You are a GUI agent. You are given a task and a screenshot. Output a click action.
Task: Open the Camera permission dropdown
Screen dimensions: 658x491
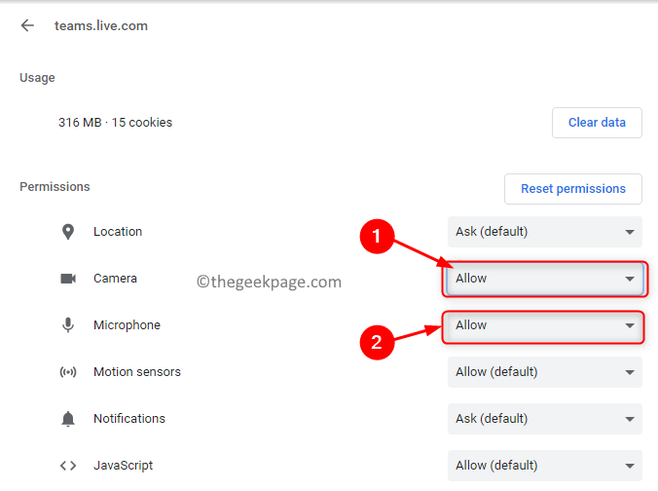(545, 279)
